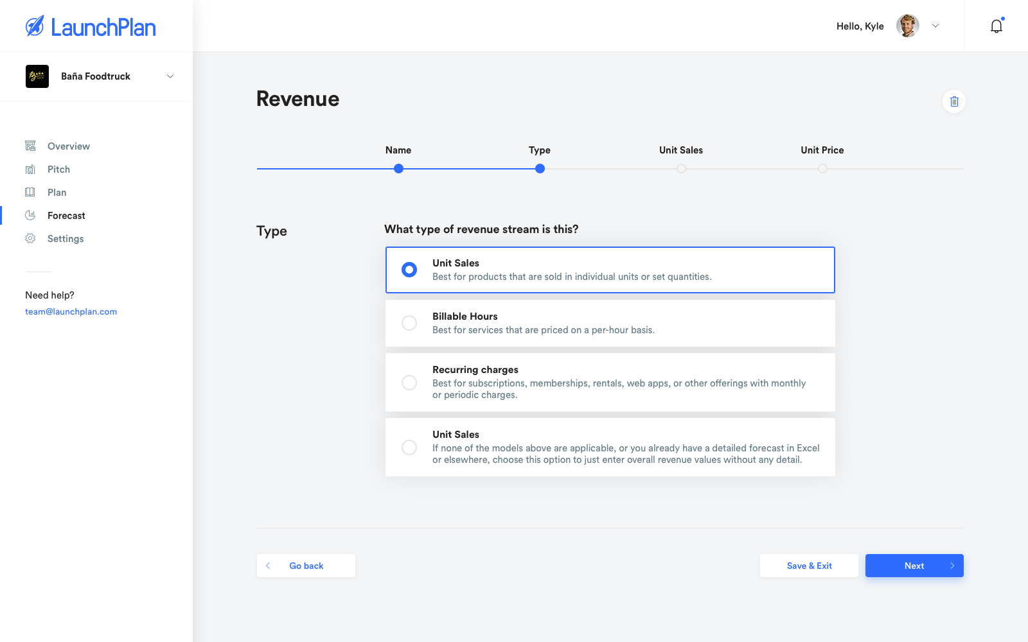Click the Settings gear icon
Image resolution: width=1028 pixels, height=642 pixels.
(x=30, y=239)
